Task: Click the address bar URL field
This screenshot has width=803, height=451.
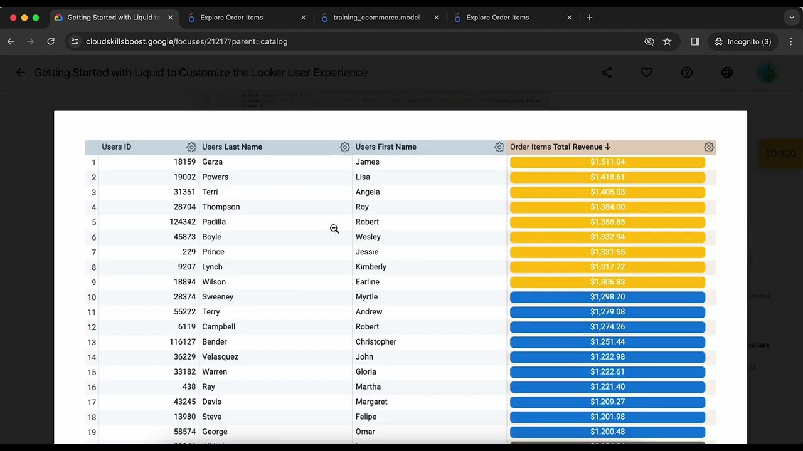Action: point(358,41)
